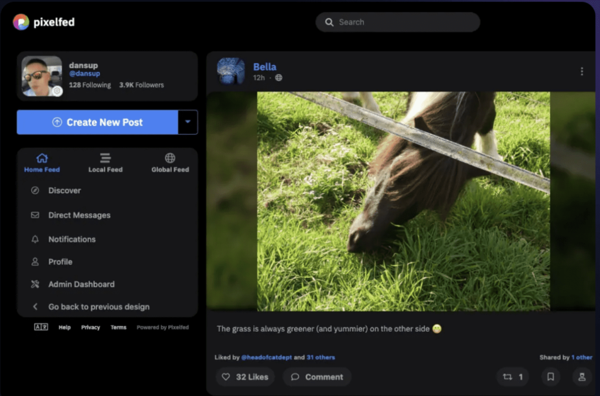Open the @dansup handle link
The height and width of the screenshot is (396, 600).
pos(84,73)
